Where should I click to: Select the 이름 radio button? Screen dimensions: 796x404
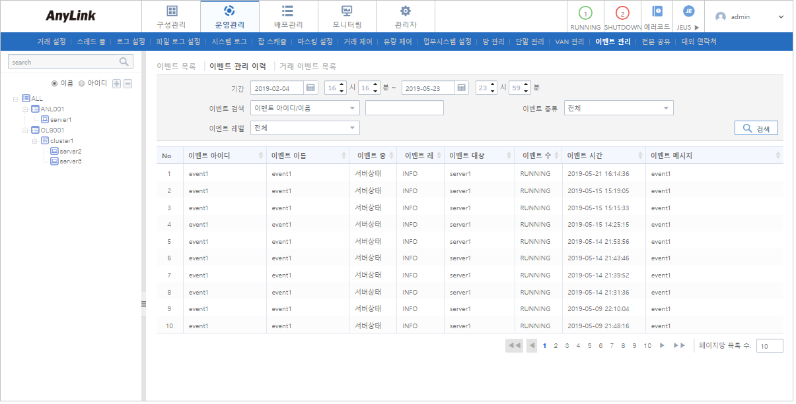point(54,82)
